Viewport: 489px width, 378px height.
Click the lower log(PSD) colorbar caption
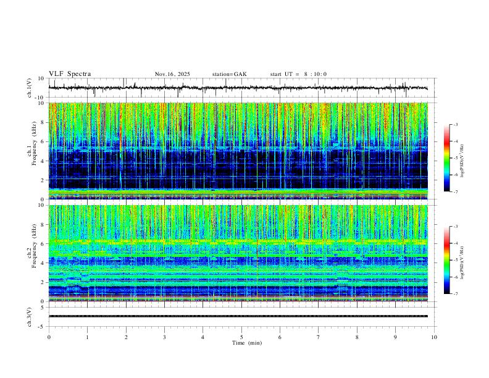pos(462,262)
